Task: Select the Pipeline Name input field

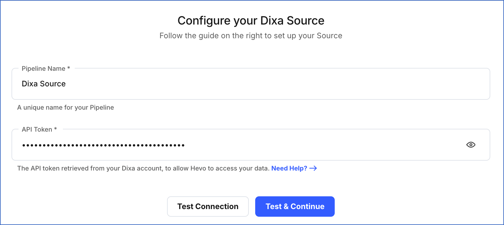Action: 192,83
